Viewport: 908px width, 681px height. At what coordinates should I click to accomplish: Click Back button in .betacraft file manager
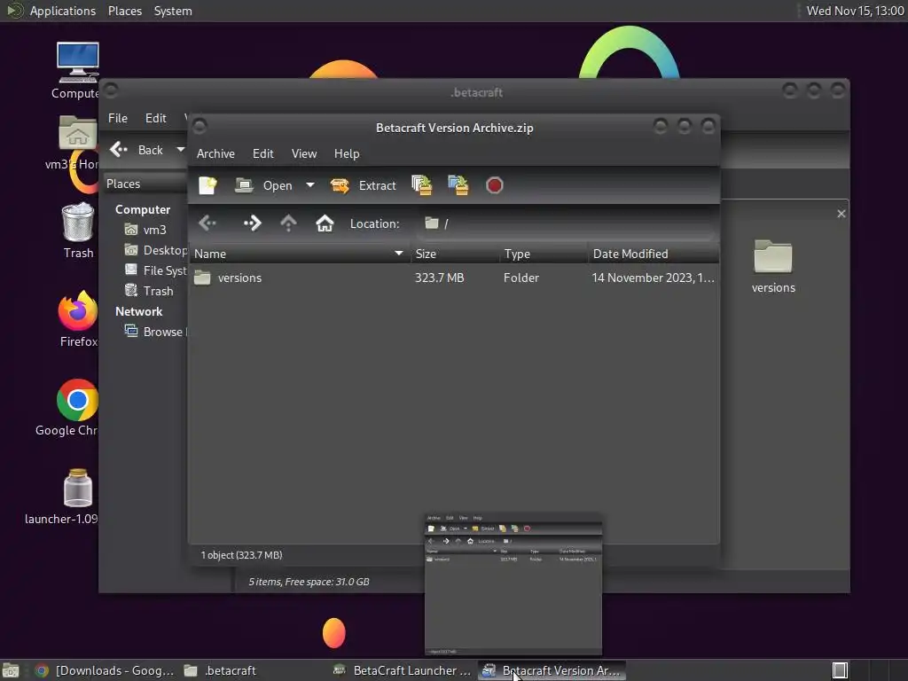click(137, 150)
